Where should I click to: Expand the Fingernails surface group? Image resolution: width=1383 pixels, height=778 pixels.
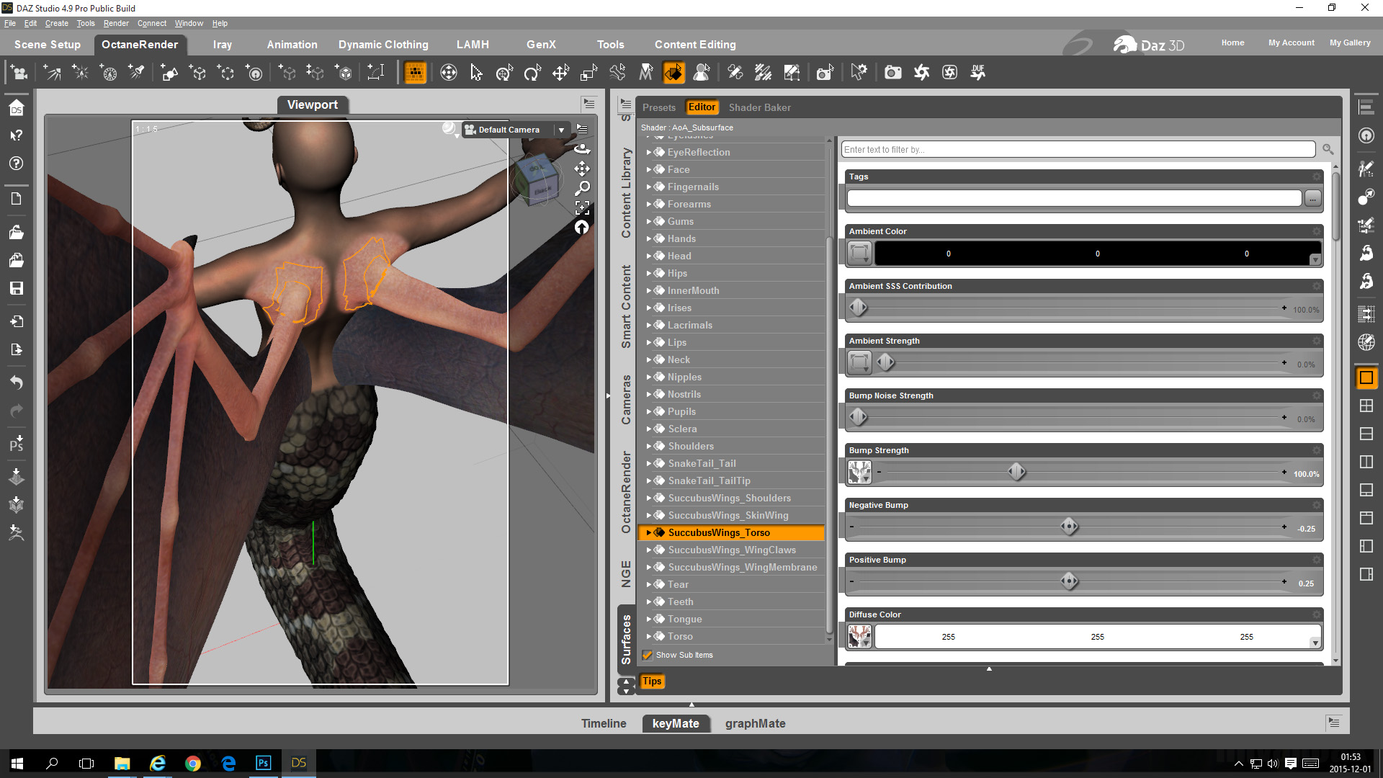point(648,187)
